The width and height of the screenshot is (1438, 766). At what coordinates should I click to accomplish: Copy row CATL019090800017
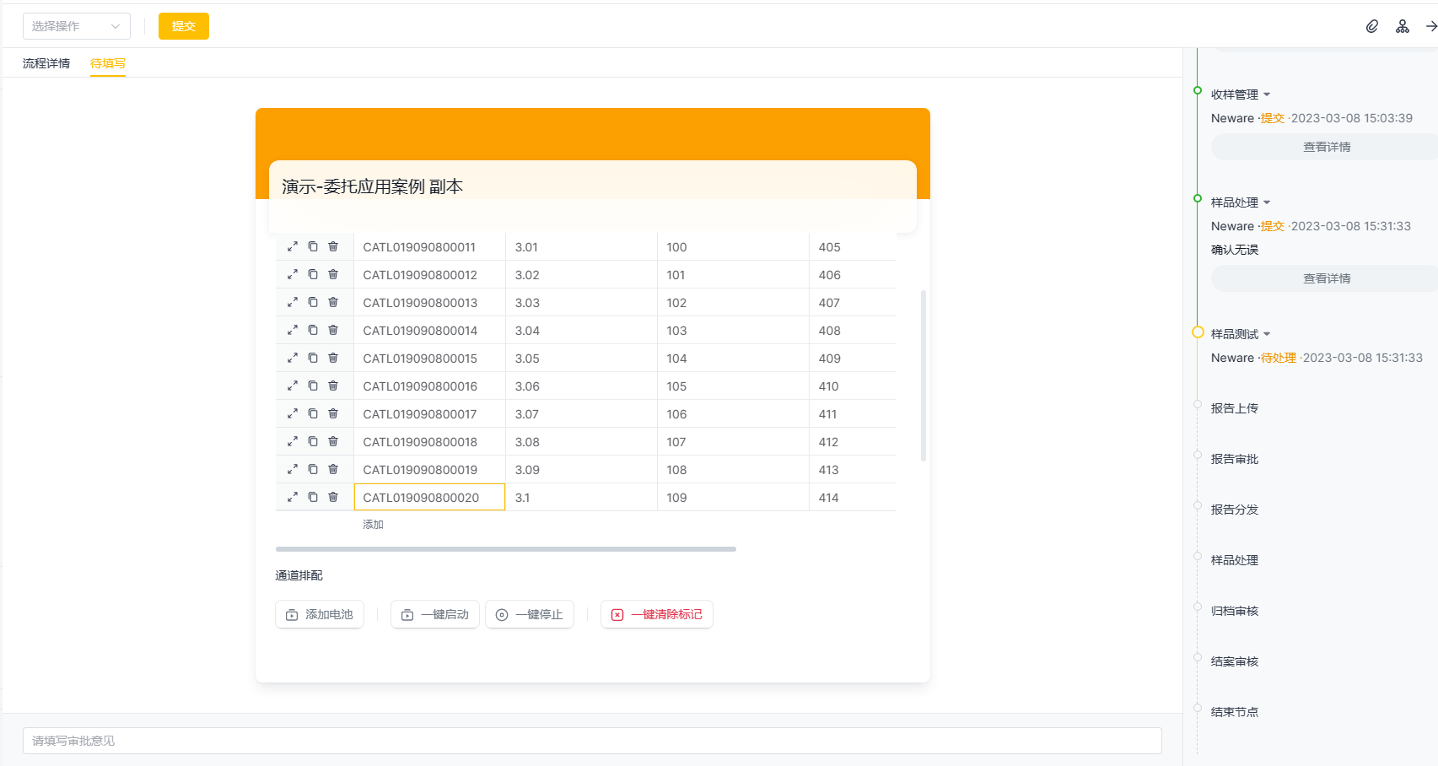coord(313,413)
